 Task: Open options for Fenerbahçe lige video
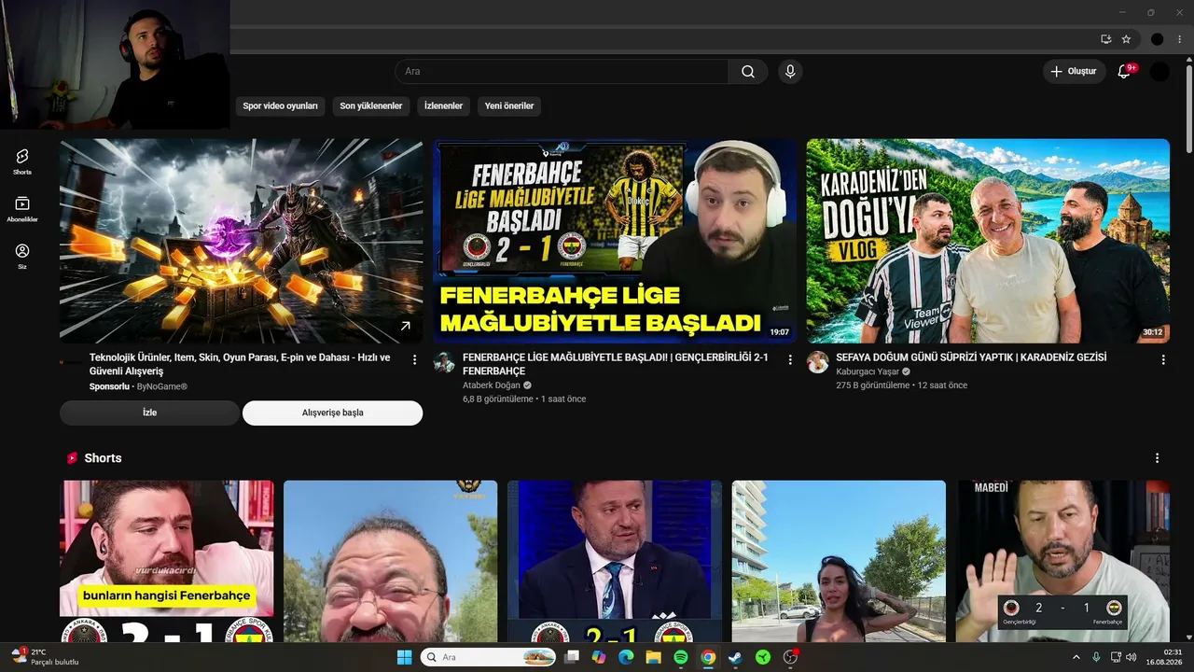[x=790, y=359]
